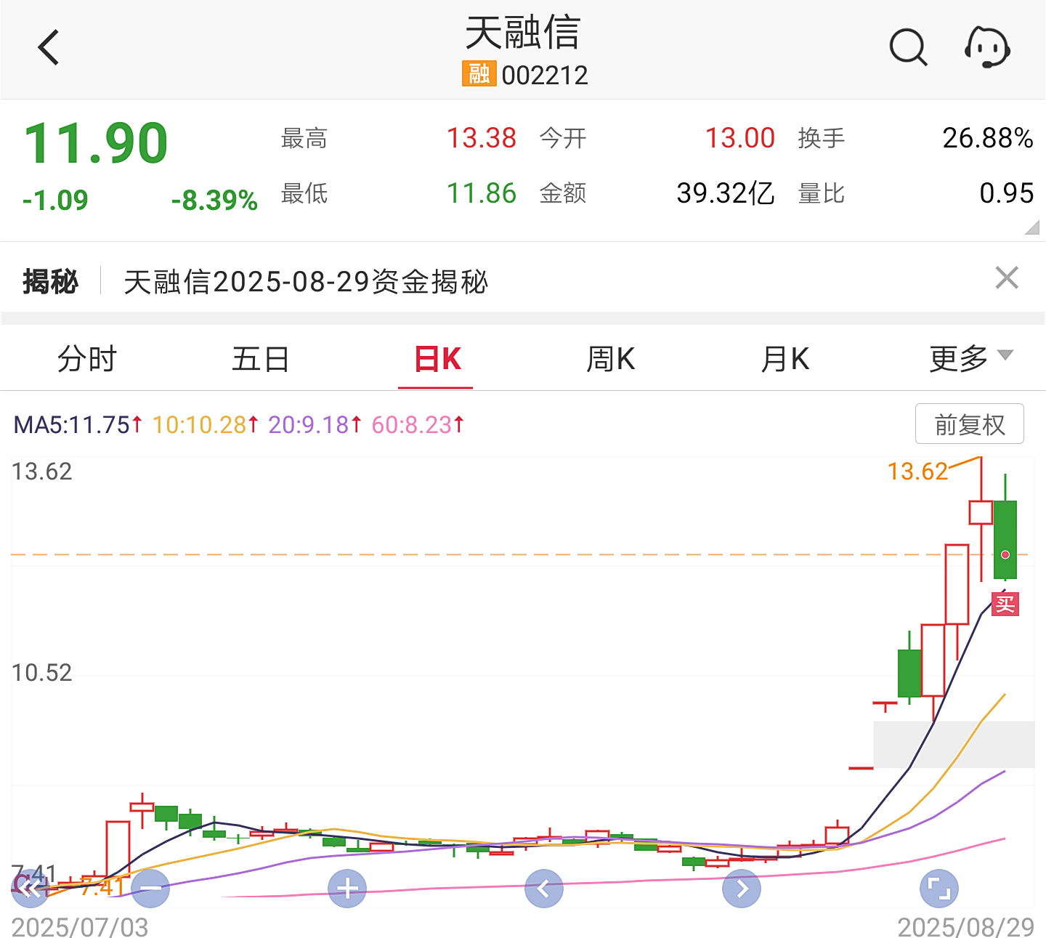Image resolution: width=1046 pixels, height=938 pixels.
Task: Tap the end date 2025/08/29
Action: 966,927
